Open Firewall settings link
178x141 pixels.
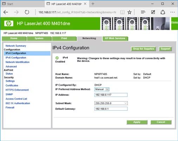coord(10,108)
